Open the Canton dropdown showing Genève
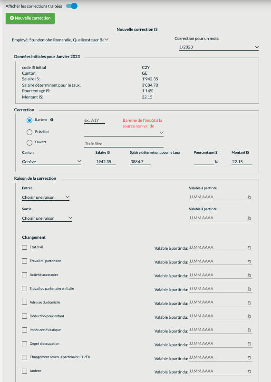271x382 pixels. click(52, 162)
